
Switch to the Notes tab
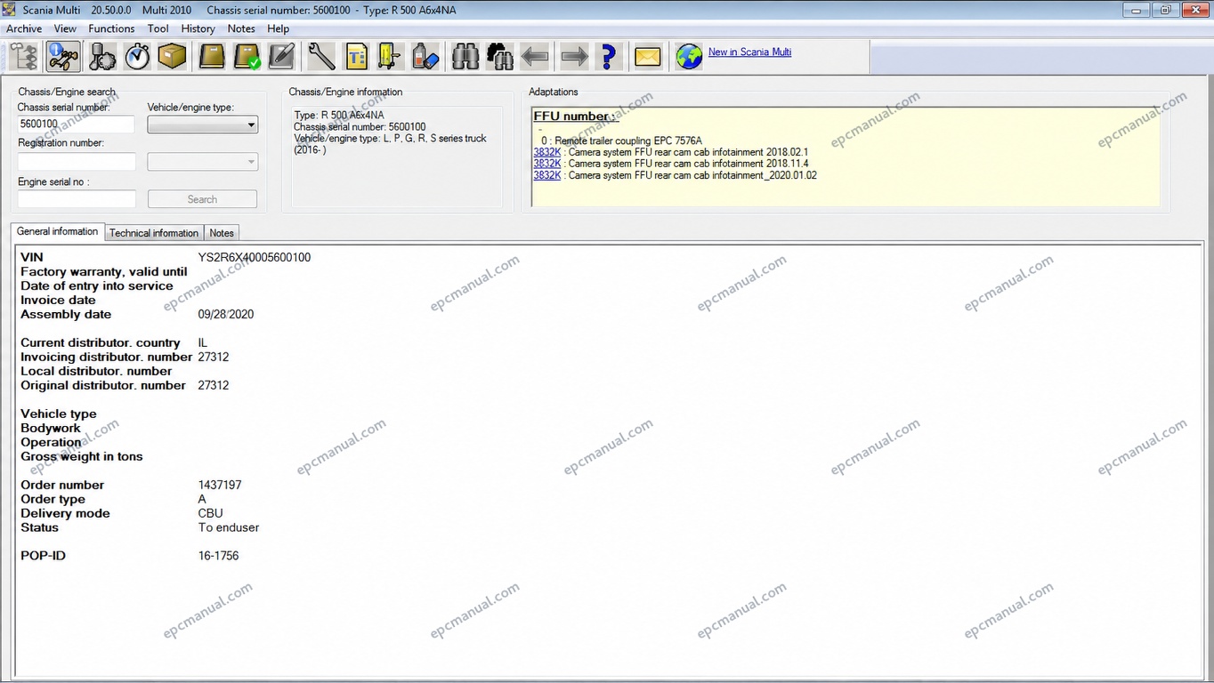point(222,233)
